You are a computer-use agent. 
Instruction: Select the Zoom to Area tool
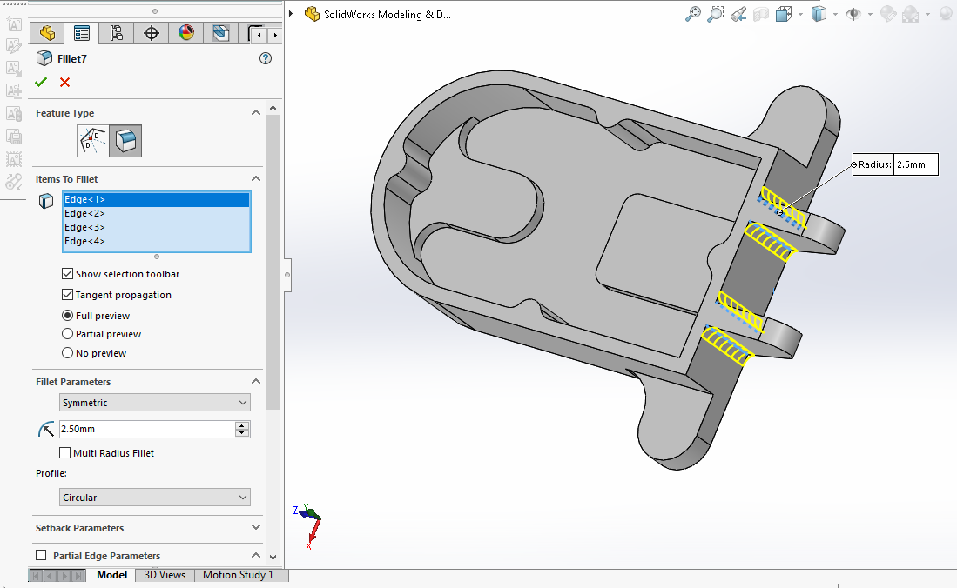pyautogui.click(x=716, y=14)
